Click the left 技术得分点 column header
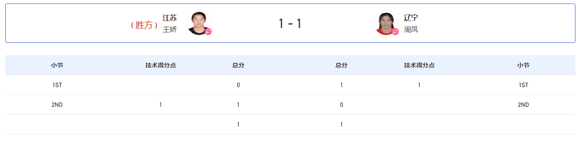Image resolution: width=582 pixels, height=158 pixels. tap(161, 65)
